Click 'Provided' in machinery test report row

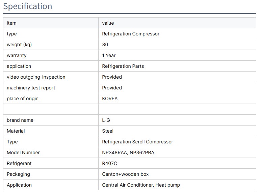pyautogui.click(x=112, y=88)
